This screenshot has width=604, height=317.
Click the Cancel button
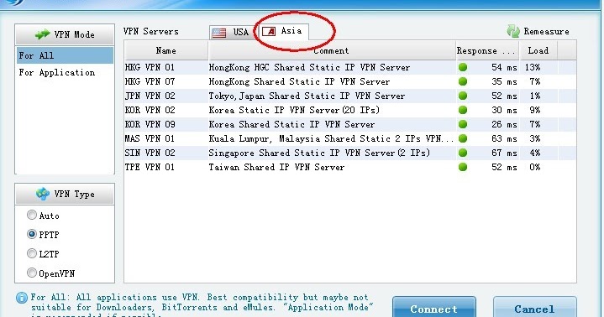tap(534, 307)
